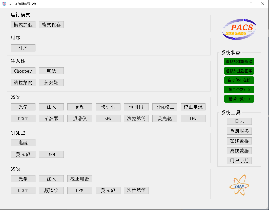The height and width of the screenshot is (210, 269).
Task: Click the 虚拟加速器就绪 status indicator
Action: [239, 62]
